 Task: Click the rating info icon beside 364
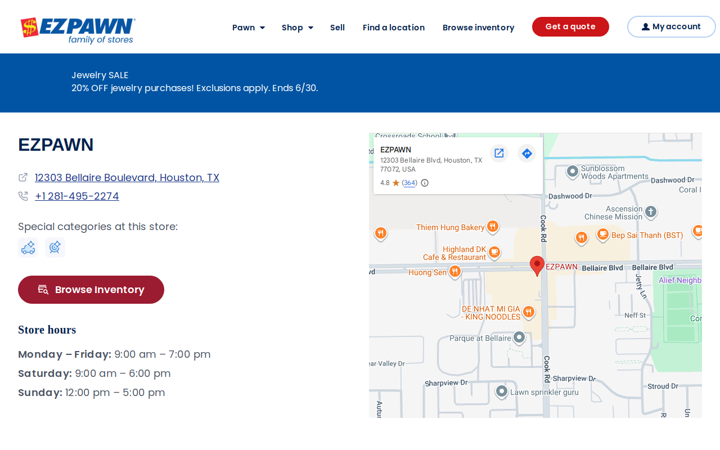[425, 183]
